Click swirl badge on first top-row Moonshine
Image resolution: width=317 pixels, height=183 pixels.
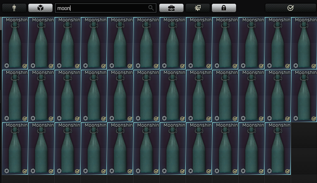pyautogui.click(x=7, y=66)
